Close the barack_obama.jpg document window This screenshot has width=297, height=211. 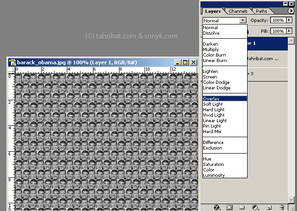click(x=194, y=62)
